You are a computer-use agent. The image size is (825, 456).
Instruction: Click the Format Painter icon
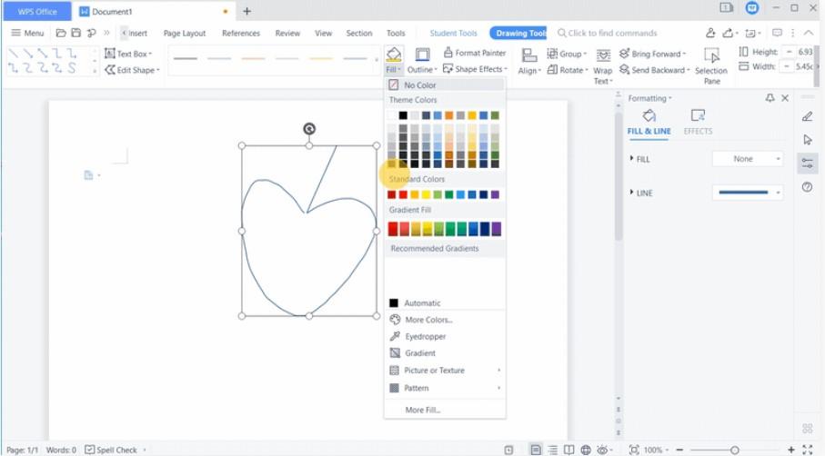coord(448,53)
